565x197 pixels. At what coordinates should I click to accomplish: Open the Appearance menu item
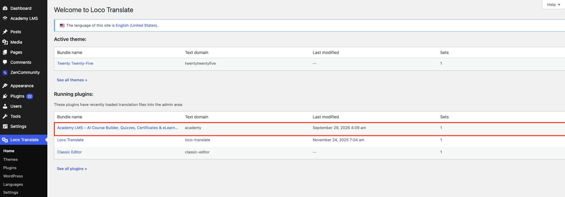[22, 86]
